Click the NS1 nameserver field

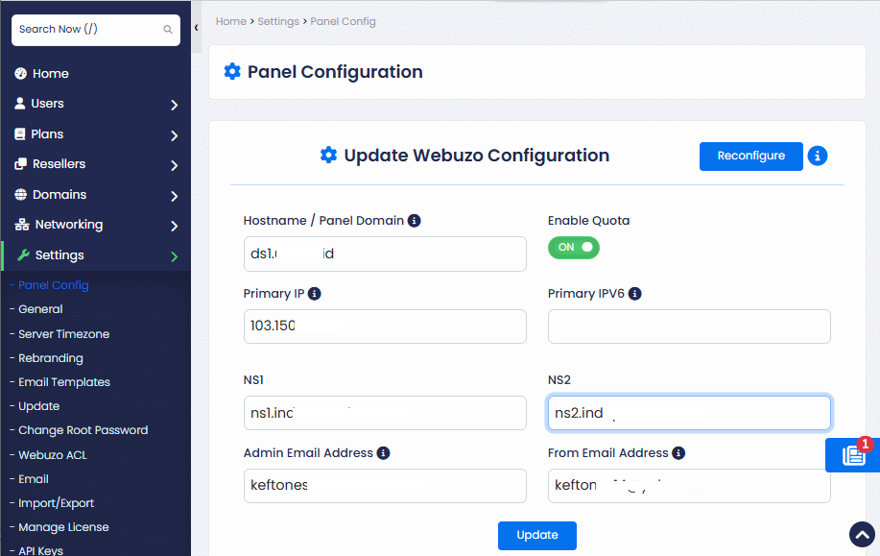coord(385,413)
